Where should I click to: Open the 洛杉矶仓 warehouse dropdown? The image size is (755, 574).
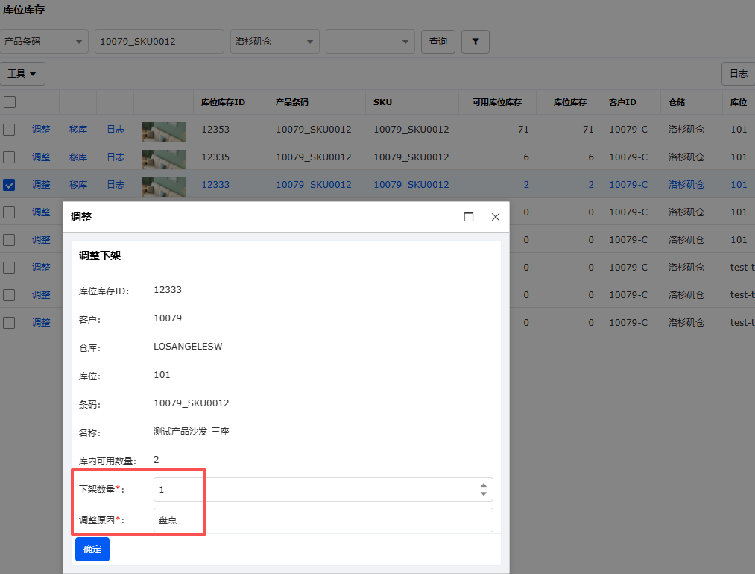(x=276, y=42)
